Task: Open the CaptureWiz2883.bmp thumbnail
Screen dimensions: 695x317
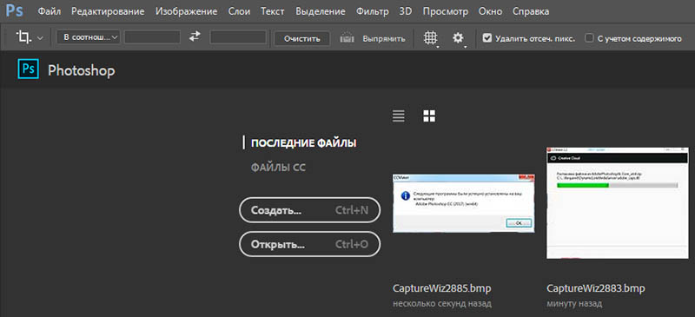Action: 618,203
